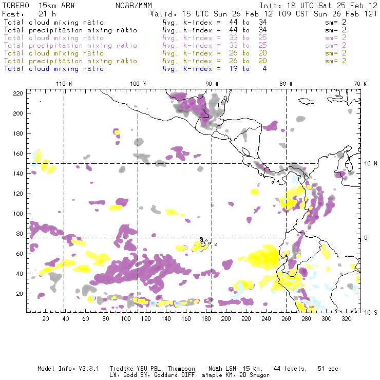Click '60' on the left vertical axis
The image size is (380, 380).
(20, 254)
